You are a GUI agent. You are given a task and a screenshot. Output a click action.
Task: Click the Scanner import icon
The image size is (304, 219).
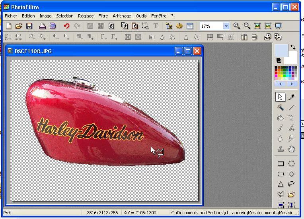(x=53, y=26)
